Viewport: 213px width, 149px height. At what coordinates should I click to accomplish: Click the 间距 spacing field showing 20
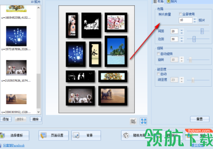(x=174, y=31)
